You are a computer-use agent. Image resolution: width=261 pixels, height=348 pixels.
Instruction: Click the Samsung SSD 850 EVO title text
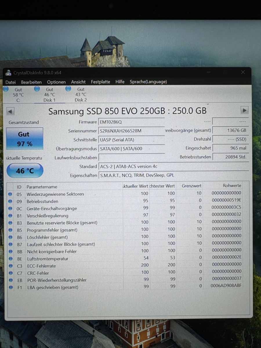(x=127, y=111)
